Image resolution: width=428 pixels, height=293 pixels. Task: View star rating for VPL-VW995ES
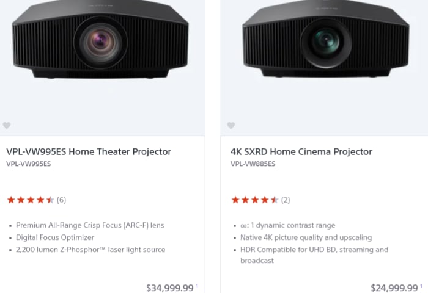(31, 200)
